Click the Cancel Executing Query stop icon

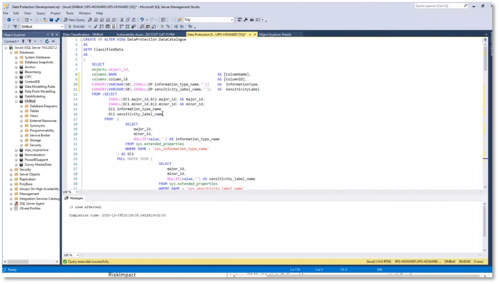click(89, 26)
